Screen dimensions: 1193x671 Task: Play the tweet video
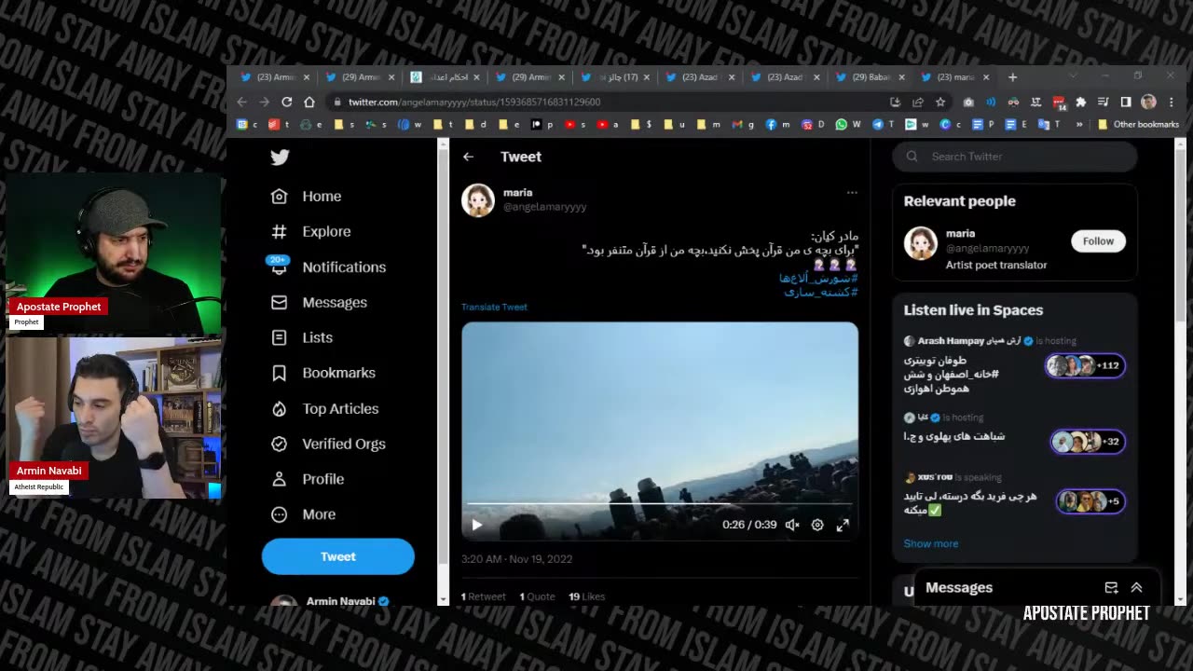(x=477, y=525)
